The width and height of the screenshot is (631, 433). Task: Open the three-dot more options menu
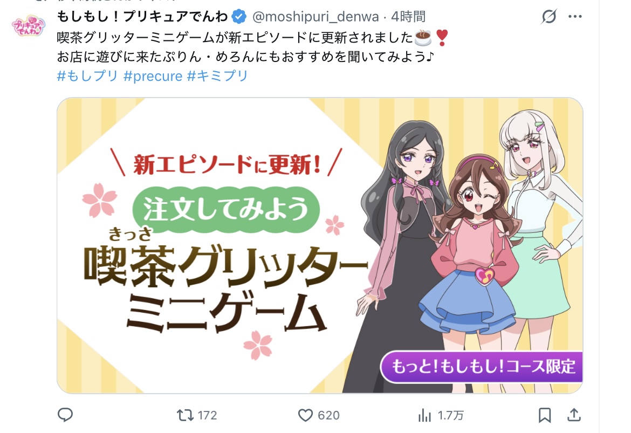pos(575,17)
